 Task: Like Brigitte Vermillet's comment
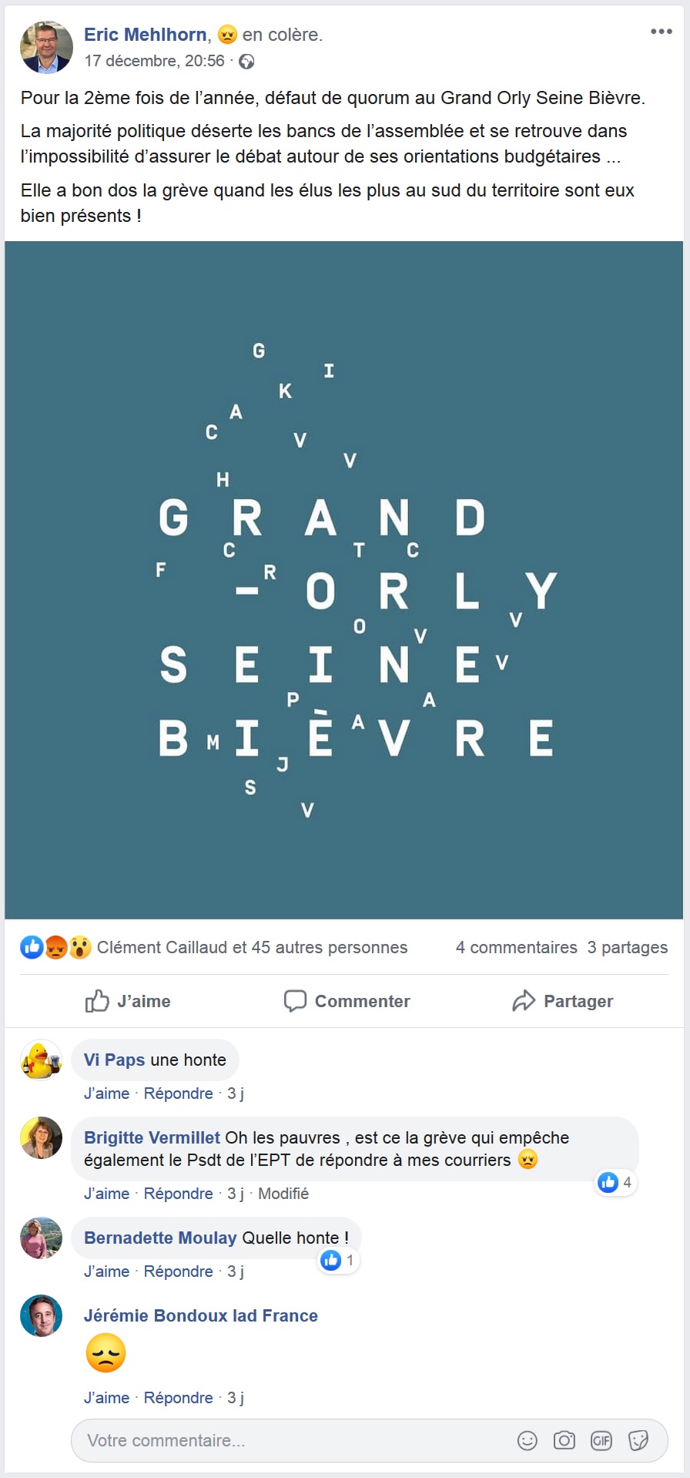[106, 1194]
